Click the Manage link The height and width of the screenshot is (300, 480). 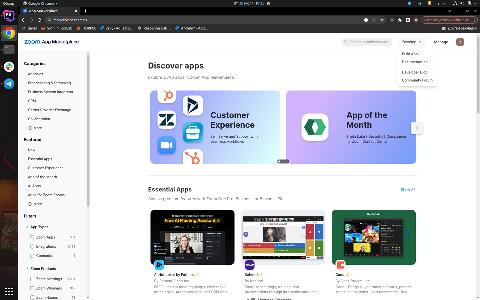[441, 42]
